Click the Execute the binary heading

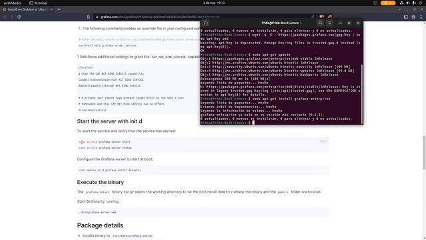pos(101,182)
